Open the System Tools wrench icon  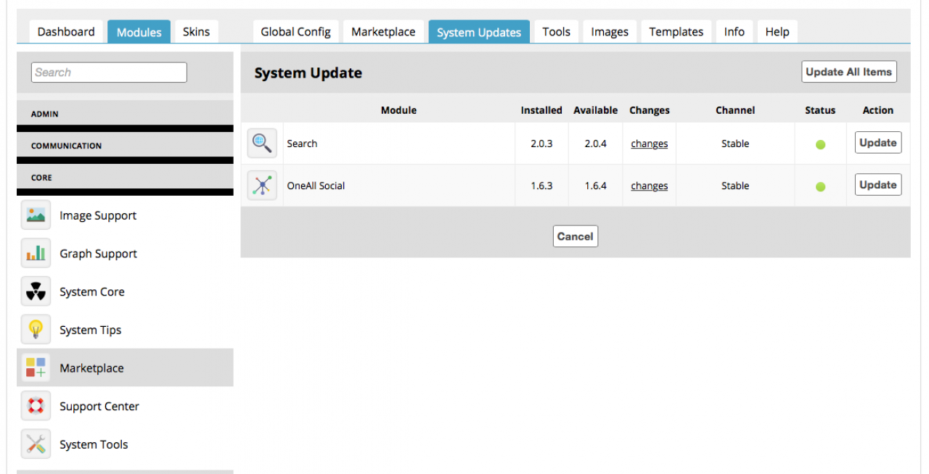pyautogui.click(x=36, y=444)
